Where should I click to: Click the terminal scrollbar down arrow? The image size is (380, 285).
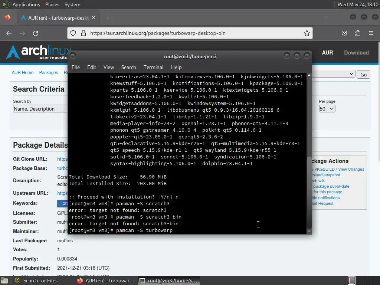(309, 232)
